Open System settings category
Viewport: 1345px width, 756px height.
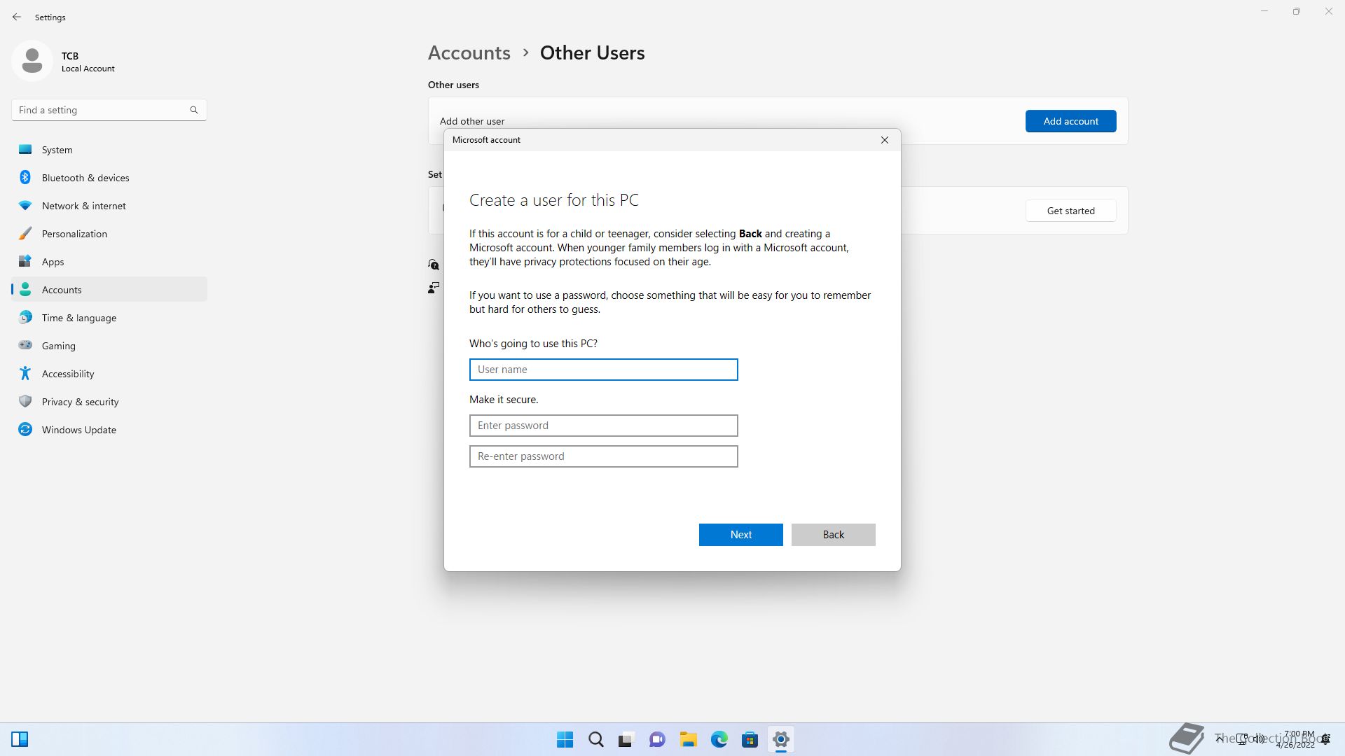tap(109, 150)
